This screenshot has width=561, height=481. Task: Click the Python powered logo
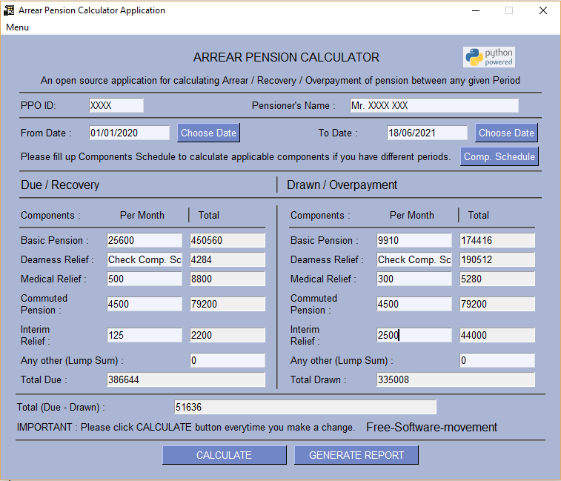coord(488,57)
